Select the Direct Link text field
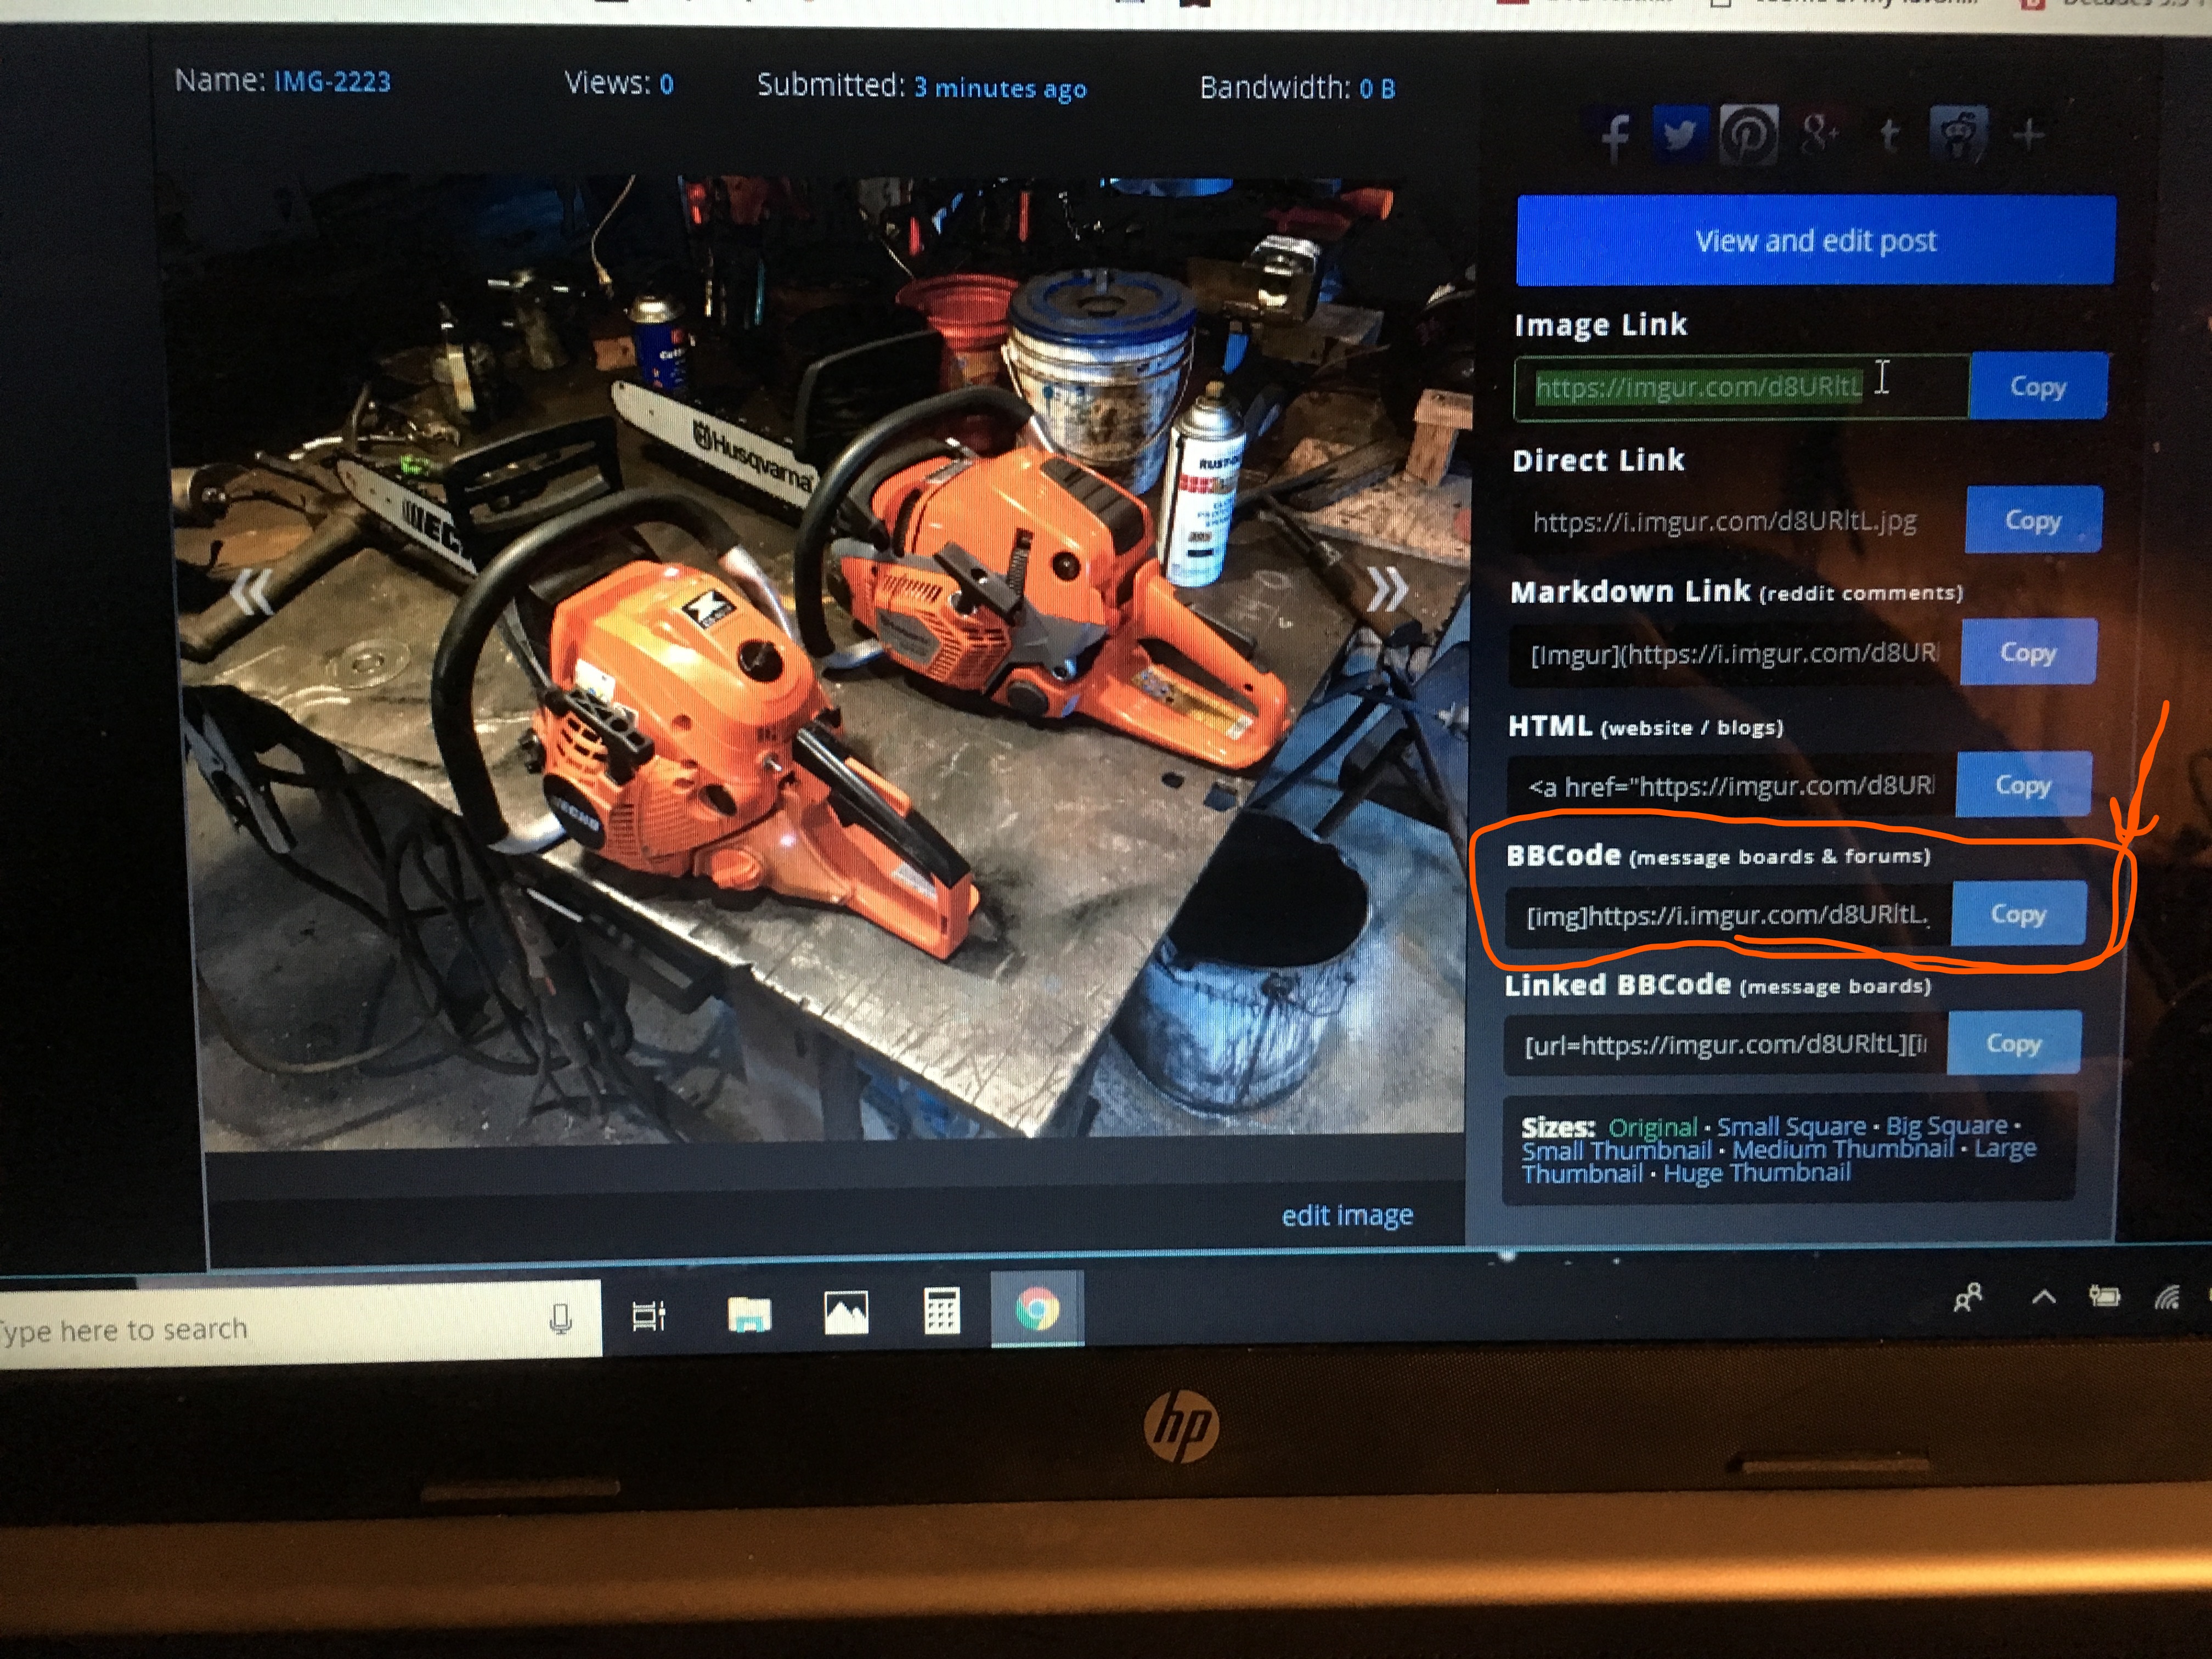The height and width of the screenshot is (1659, 2212). [x=1739, y=521]
